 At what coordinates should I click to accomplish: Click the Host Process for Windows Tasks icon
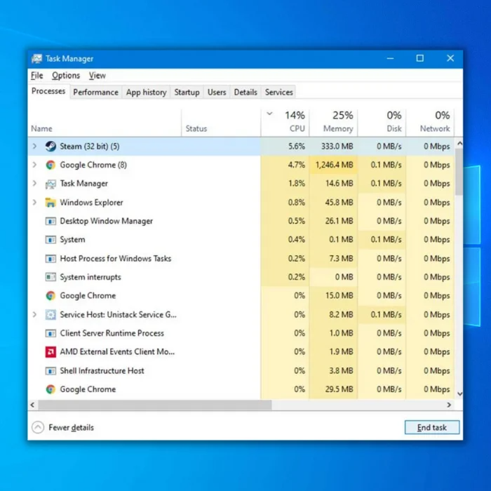point(51,258)
